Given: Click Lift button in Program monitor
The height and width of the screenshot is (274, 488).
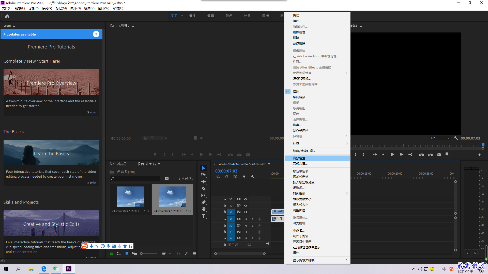Looking at the screenshot, I should [421, 154].
